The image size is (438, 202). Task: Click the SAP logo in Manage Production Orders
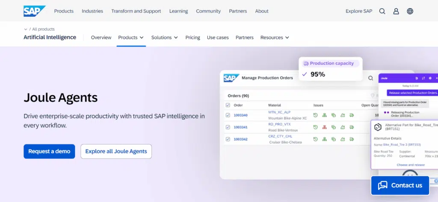(x=231, y=78)
